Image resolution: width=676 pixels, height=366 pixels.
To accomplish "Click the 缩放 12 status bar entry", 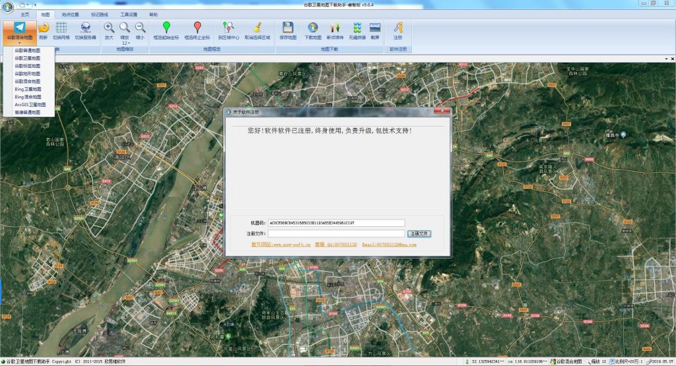I will [596, 361].
